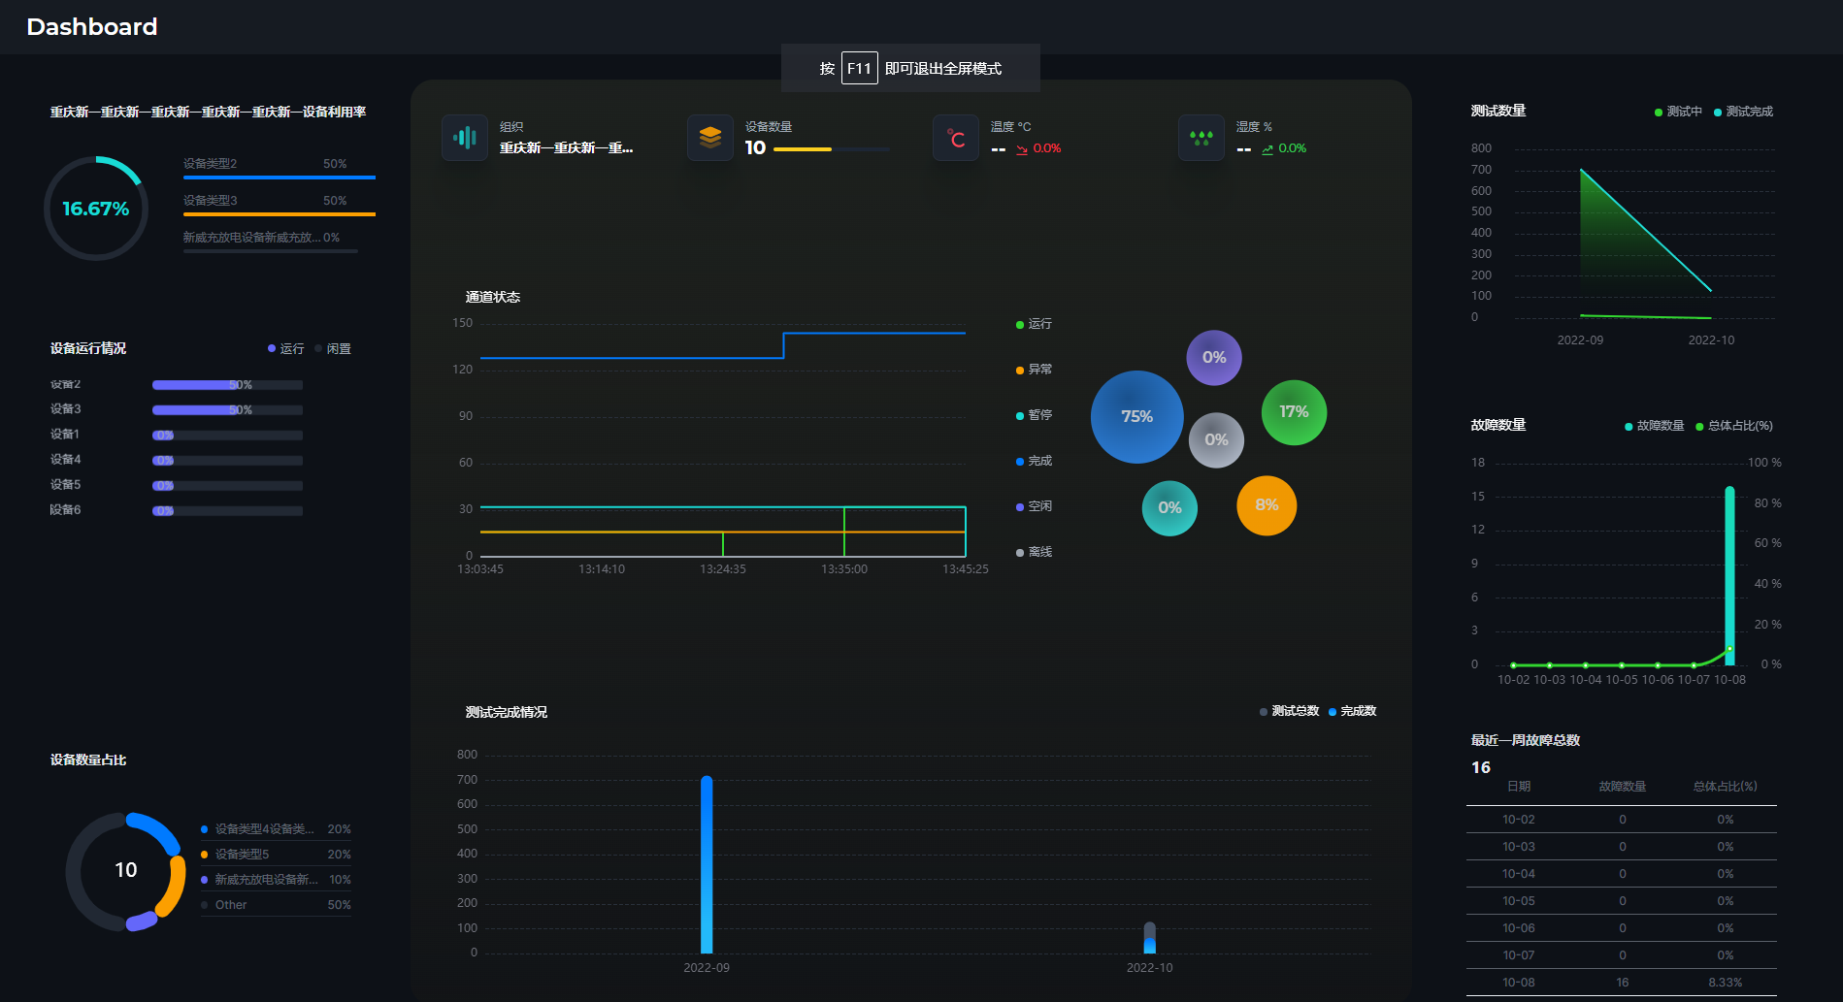The image size is (1843, 1002).
Task: Click the organization waveform icon
Action: (465, 138)
